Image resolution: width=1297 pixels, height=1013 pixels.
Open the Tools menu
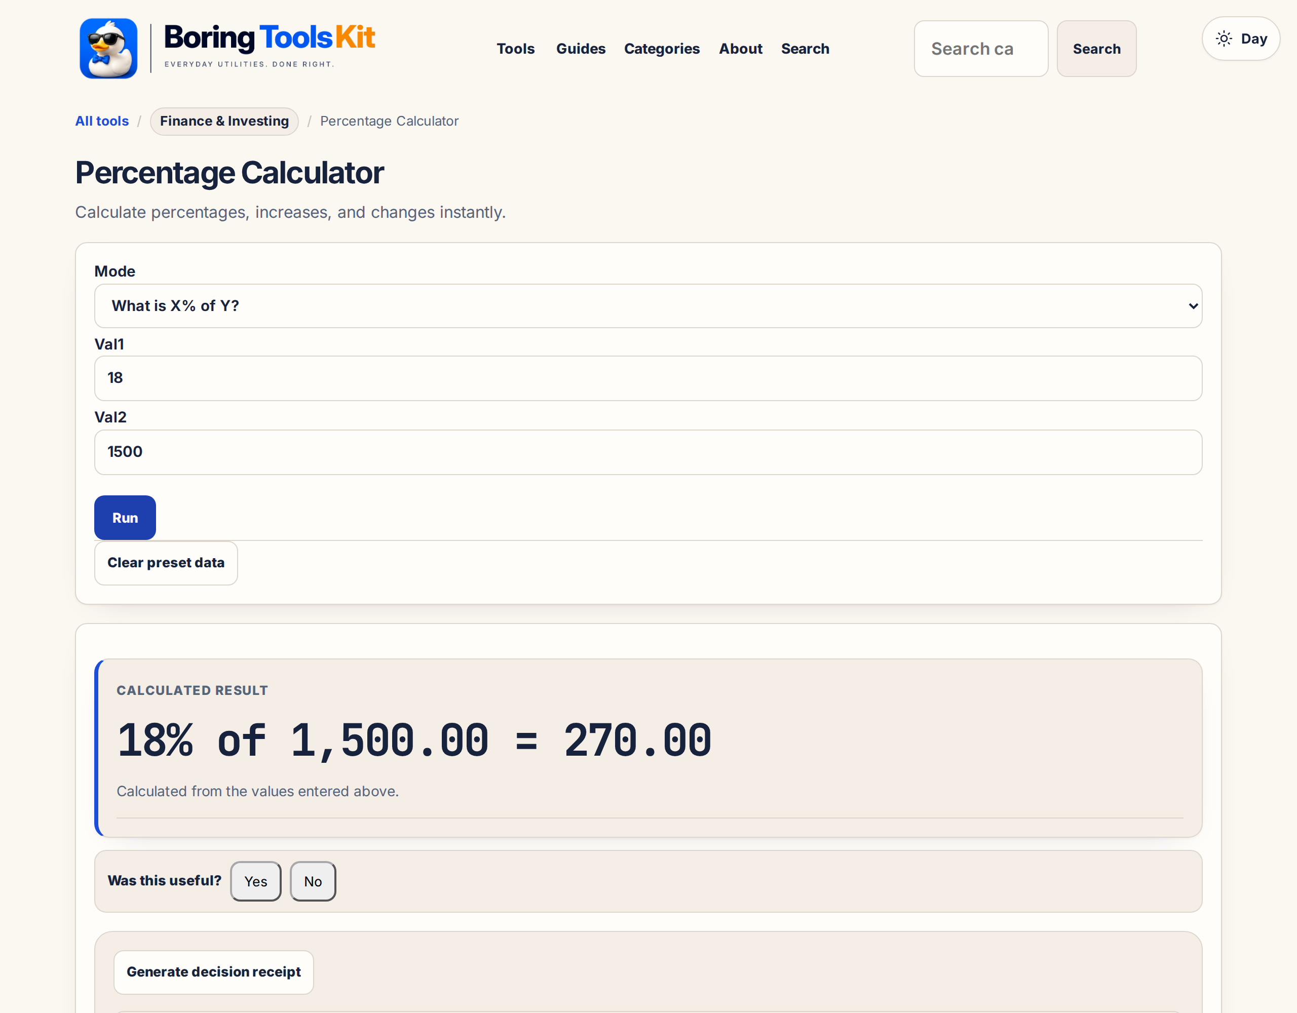pos(515,49)
